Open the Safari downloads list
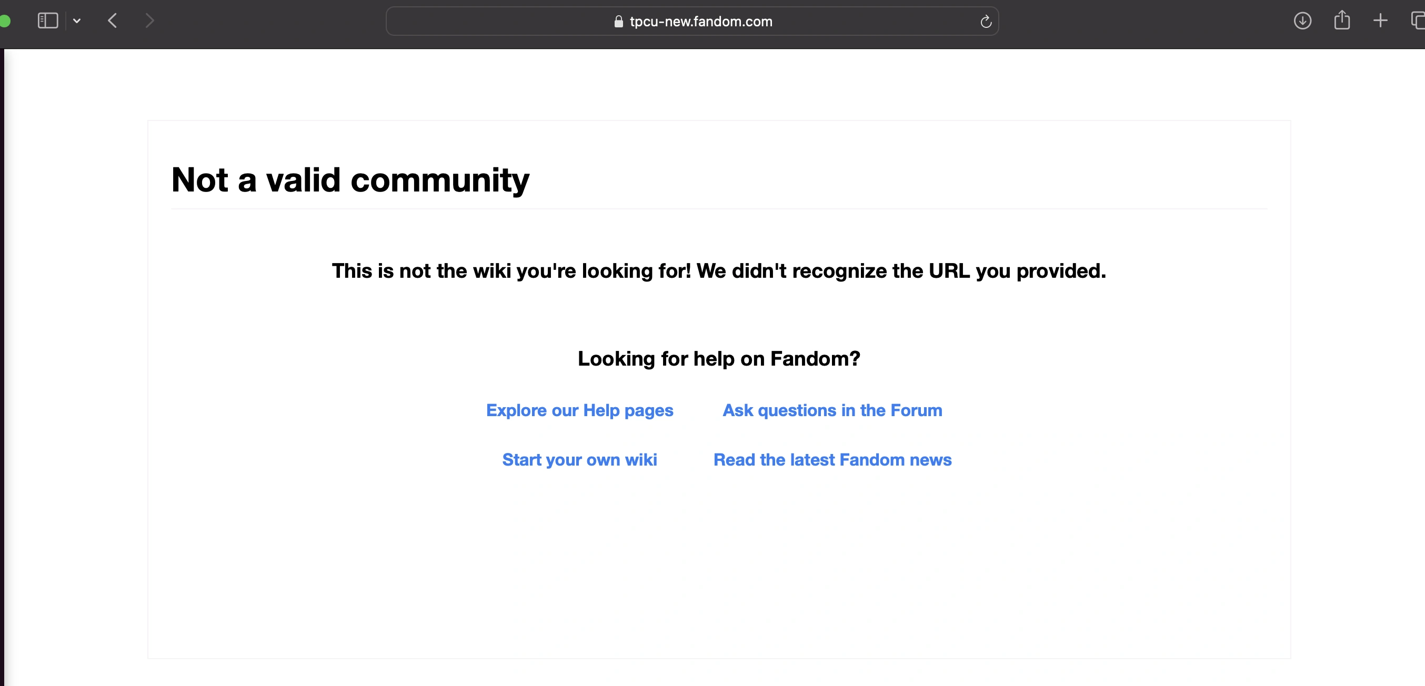Viewport: 1425px width, 686px height. pyautogui.click(x=1302, y=21)
